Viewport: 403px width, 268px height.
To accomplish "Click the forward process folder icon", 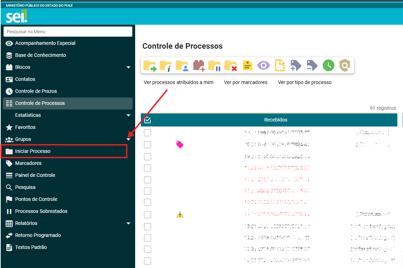I will coord(150,66).
